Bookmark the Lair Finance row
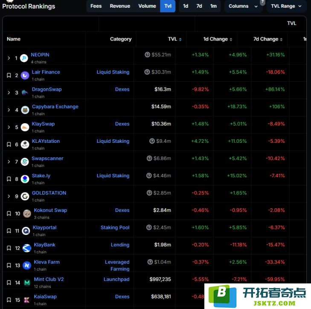Image resolution: width=311 pixels, height=309 pixels. click(9, 75)
